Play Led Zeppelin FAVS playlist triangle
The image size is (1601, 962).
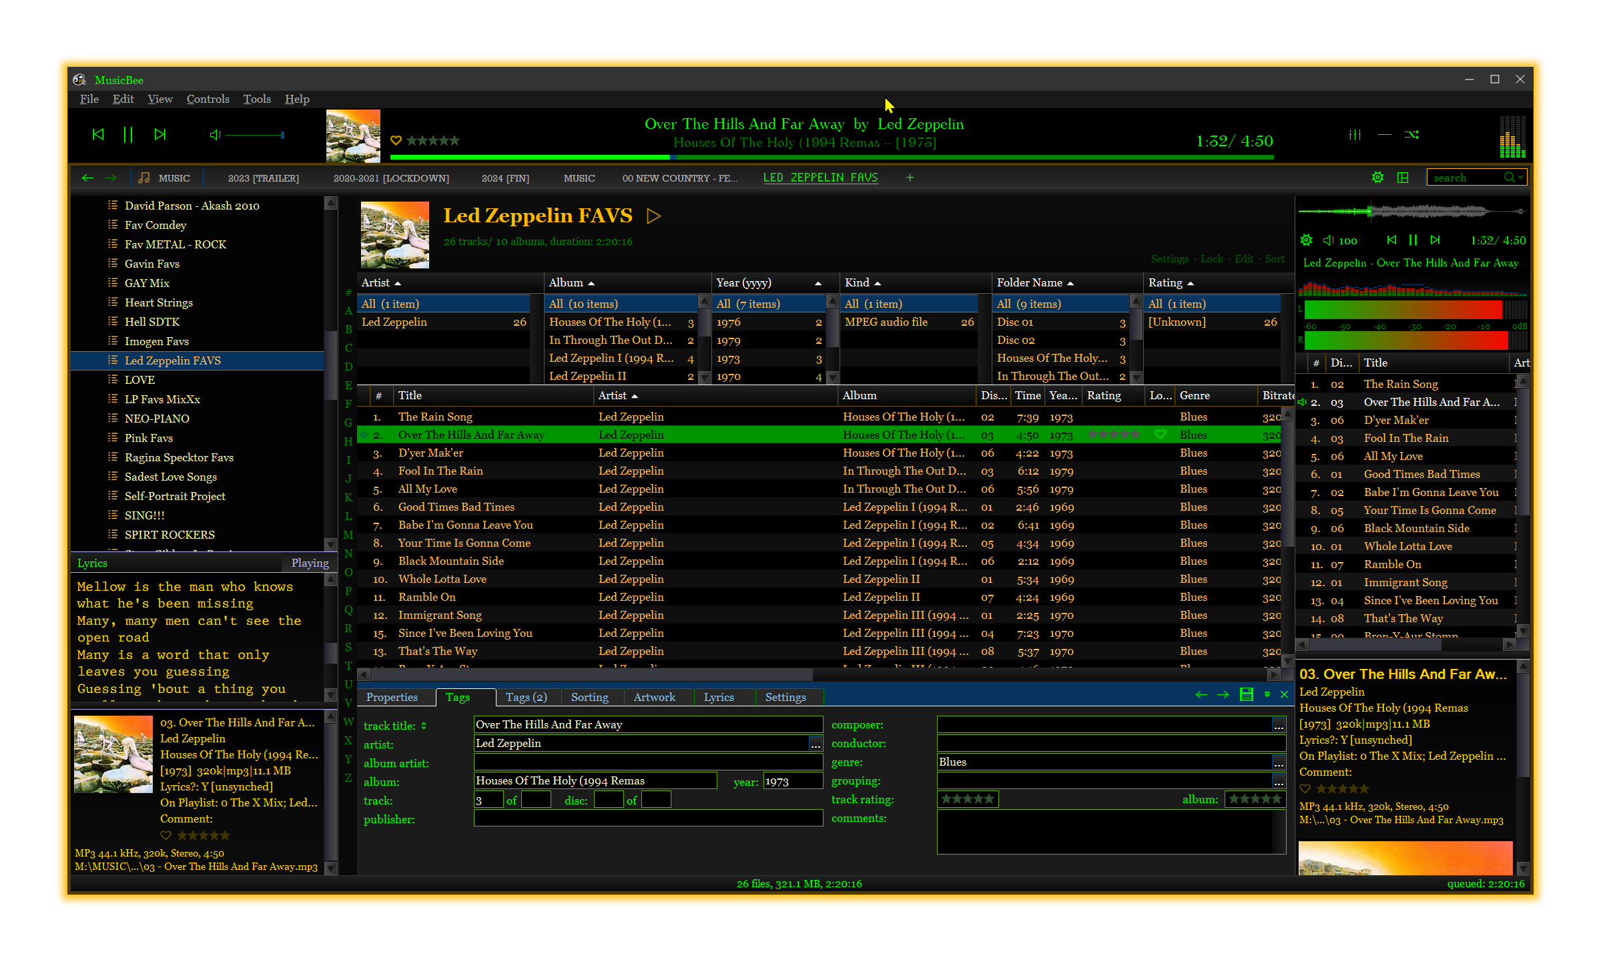click(x=654, y=216)
